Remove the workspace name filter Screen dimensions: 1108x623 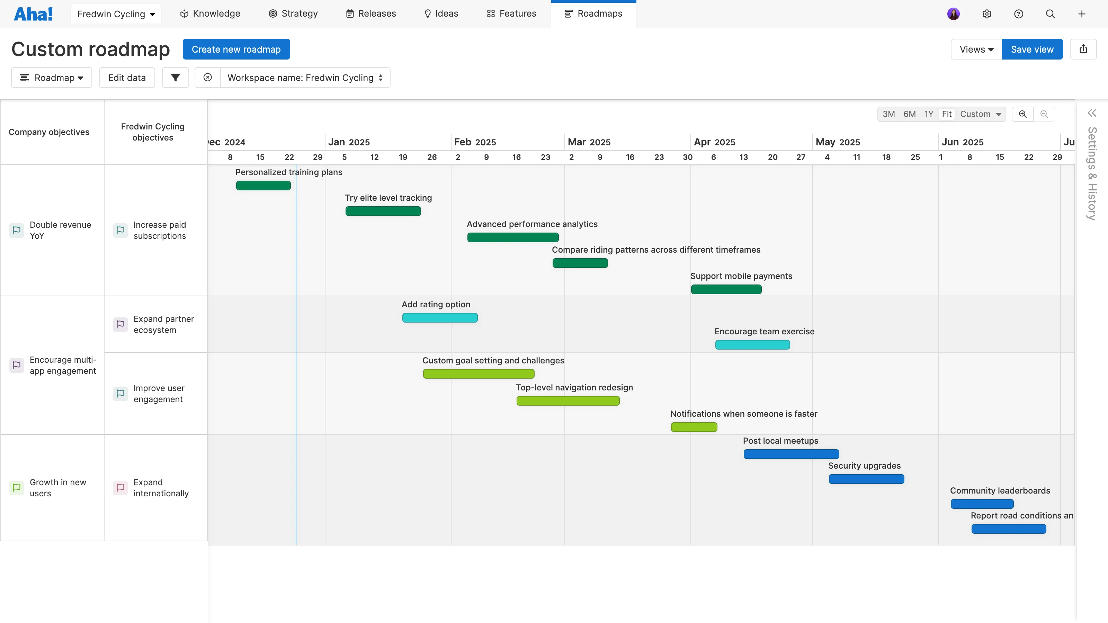pyautogui.click(x=208, y=78)
